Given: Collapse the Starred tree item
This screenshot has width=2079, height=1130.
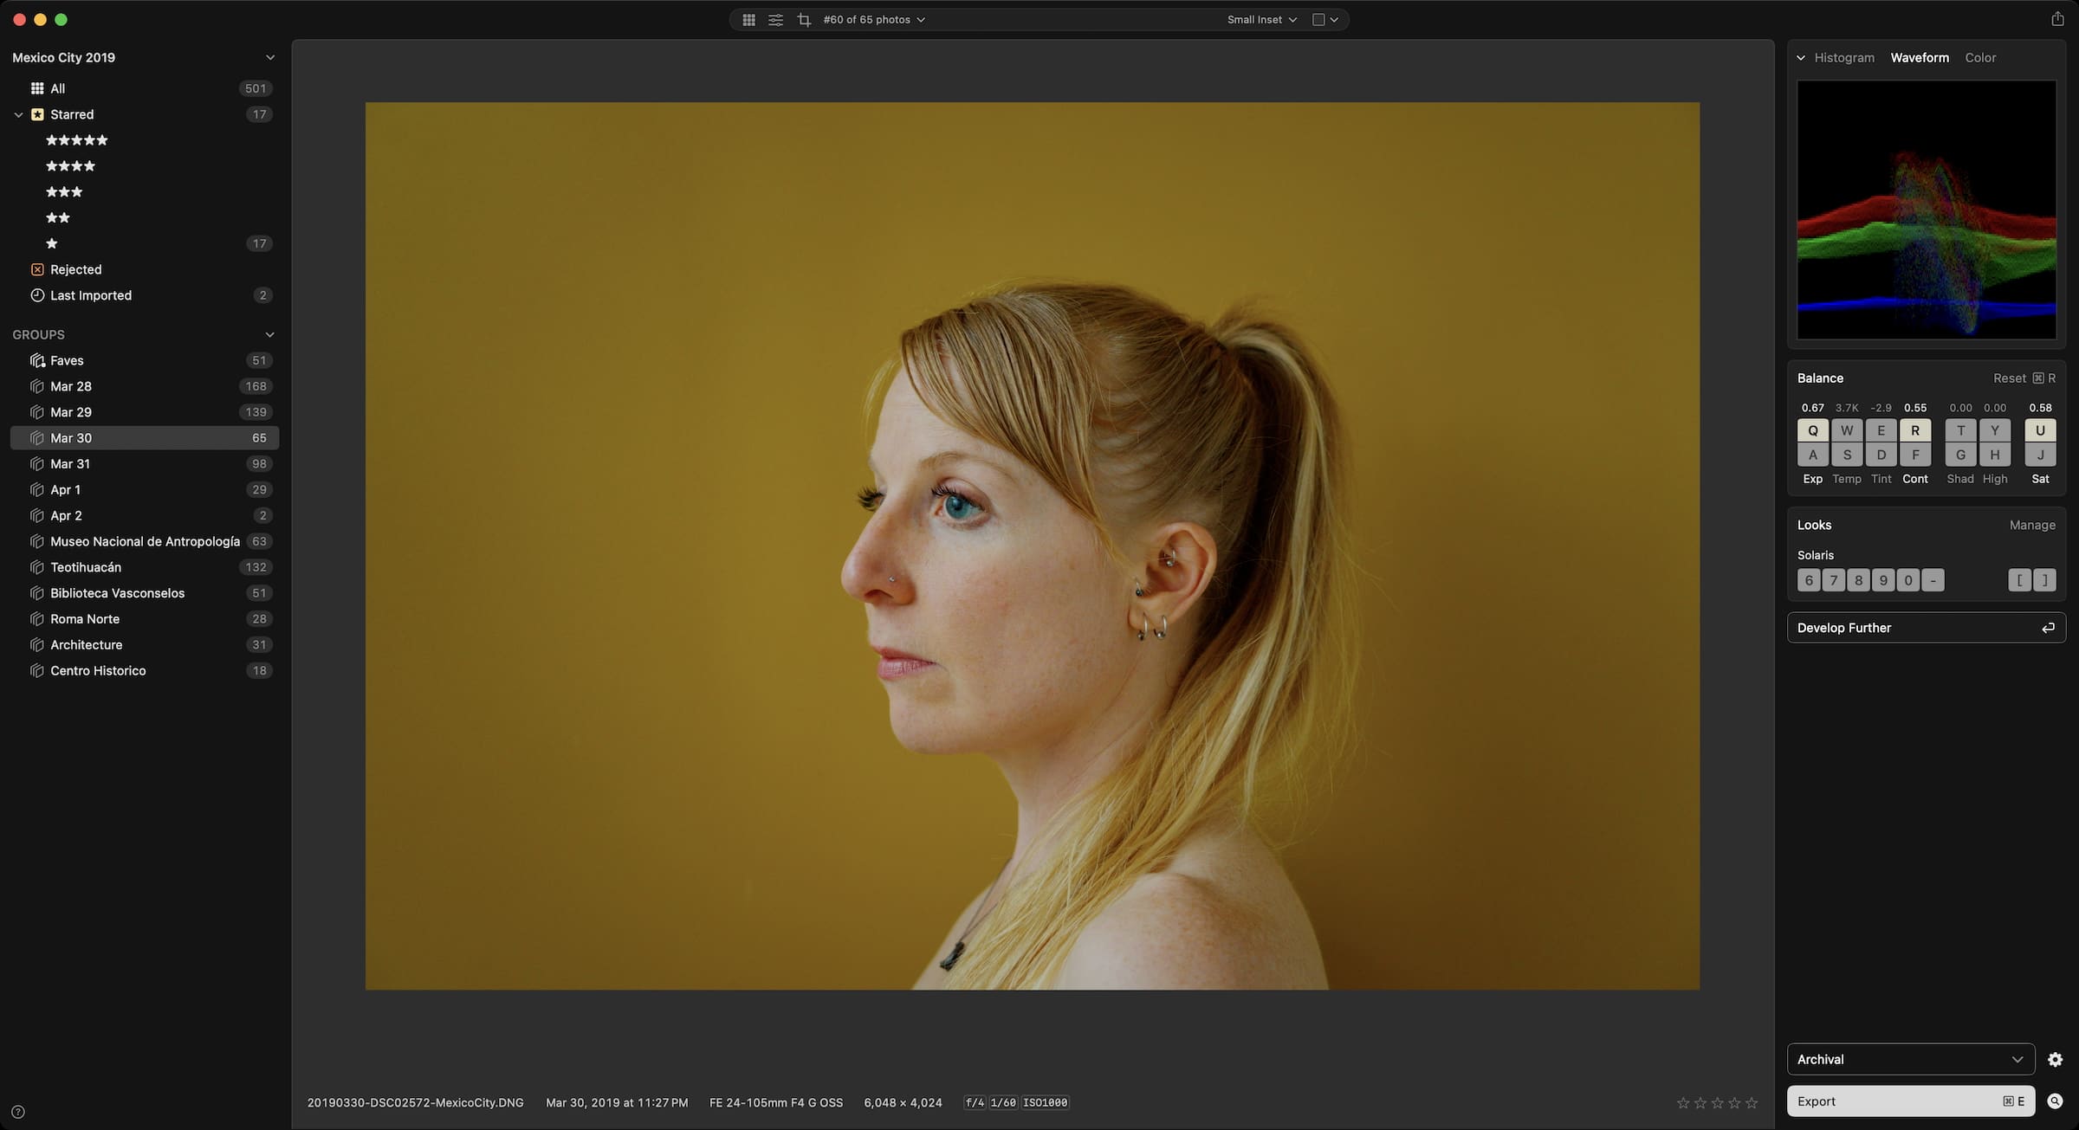Looking at the screenshot, I should (18, 114).
